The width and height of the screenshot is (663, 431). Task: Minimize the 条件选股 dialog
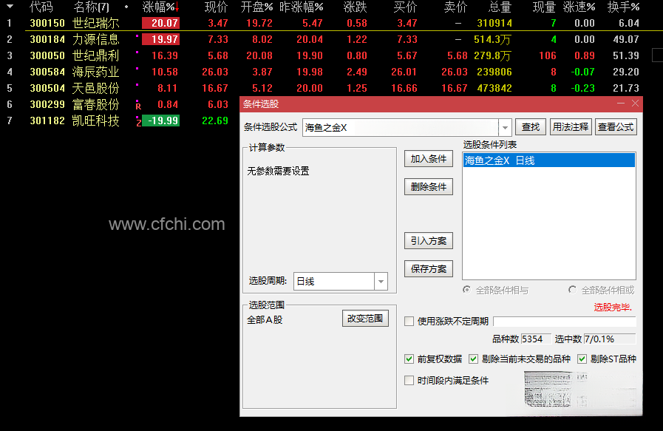point(621,103)
